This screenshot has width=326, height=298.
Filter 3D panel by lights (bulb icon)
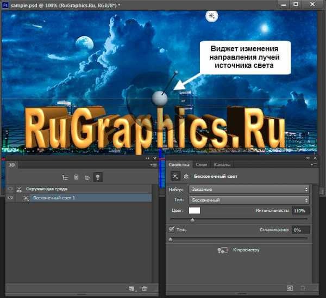[x=98, y=177]
